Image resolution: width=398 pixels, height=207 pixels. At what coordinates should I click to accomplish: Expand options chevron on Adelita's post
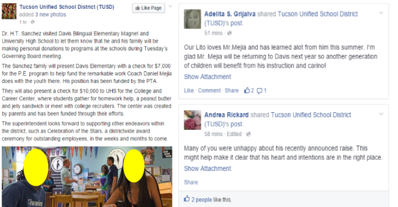(x=381, y=13)
